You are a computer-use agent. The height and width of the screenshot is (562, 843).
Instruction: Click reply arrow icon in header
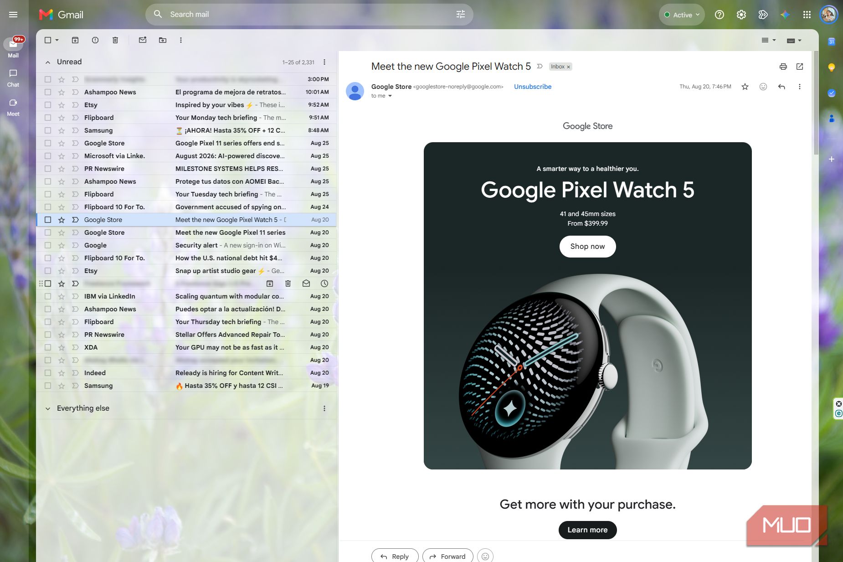pyautogui.click(x=781, y=87)
